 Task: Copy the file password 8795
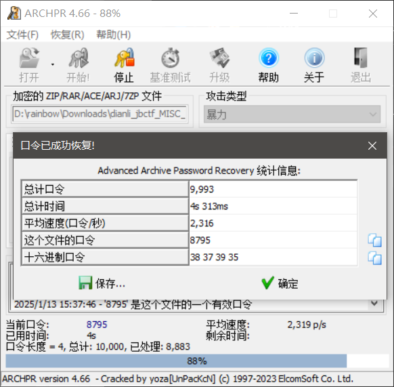pos(374,241)
